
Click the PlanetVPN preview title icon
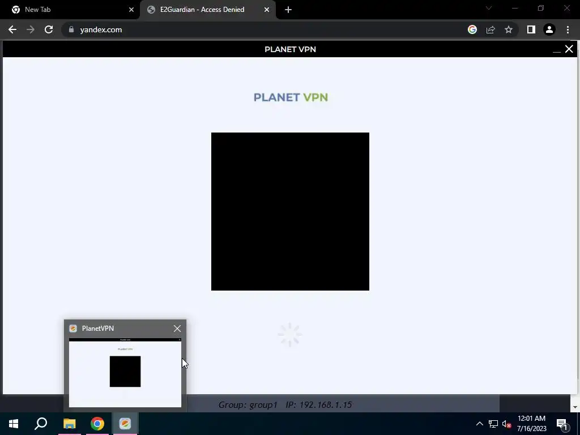[x=73, y=328]
